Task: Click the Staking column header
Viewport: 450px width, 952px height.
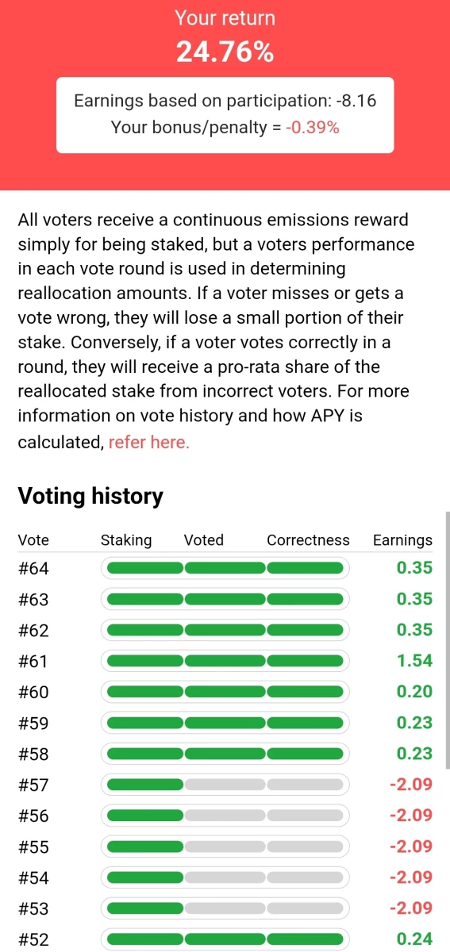Action: pos(126,540)
